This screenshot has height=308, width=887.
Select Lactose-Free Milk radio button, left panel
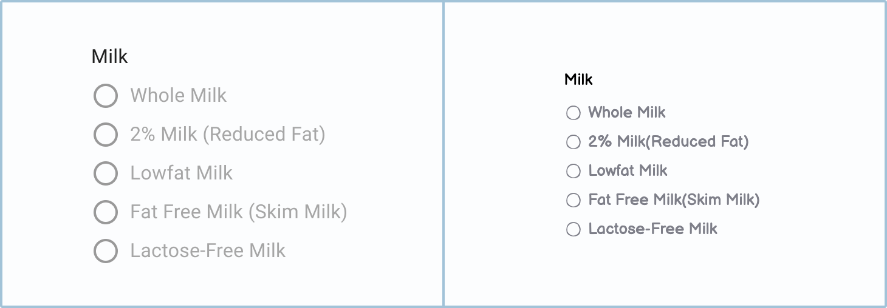106,251
